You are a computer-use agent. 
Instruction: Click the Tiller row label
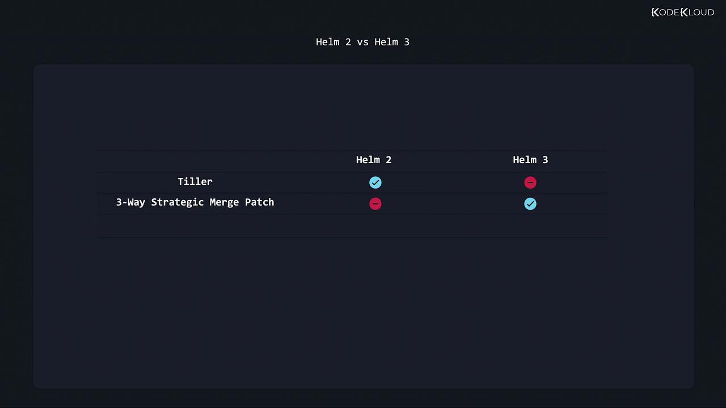point(195,181)
